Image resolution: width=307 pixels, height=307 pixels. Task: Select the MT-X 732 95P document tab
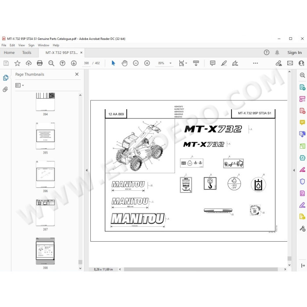[61, 53]
